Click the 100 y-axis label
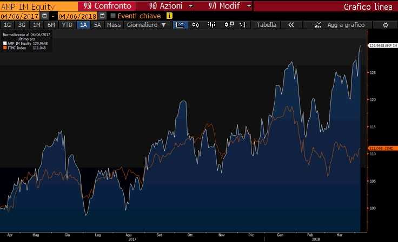 pos(373,209)
